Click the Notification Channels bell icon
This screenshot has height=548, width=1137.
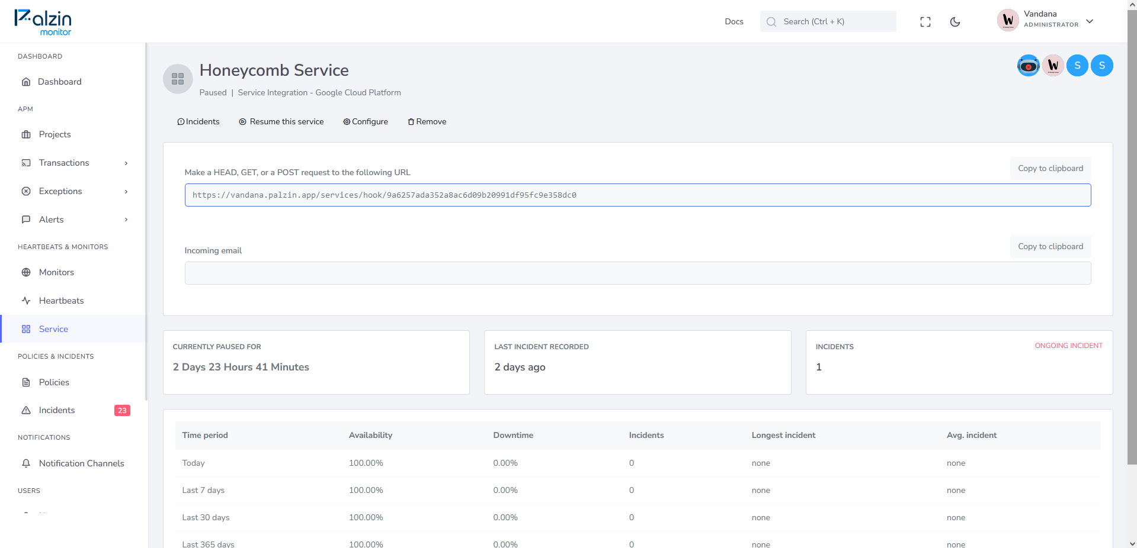click(26, 463)
